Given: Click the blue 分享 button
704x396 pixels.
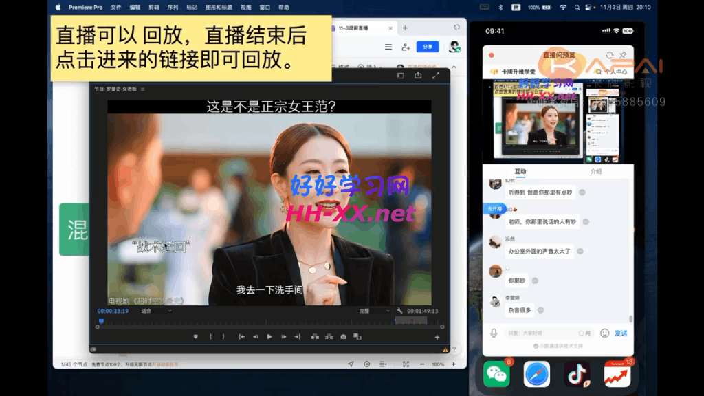Looking at the screenshot, I should 428,47.
